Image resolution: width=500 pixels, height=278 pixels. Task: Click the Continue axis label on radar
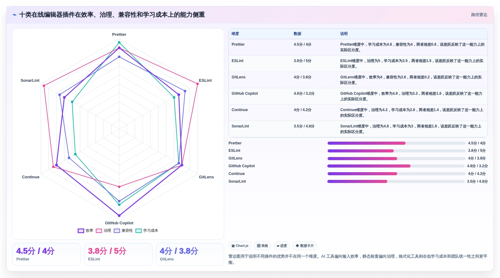(x=31, y=177)
